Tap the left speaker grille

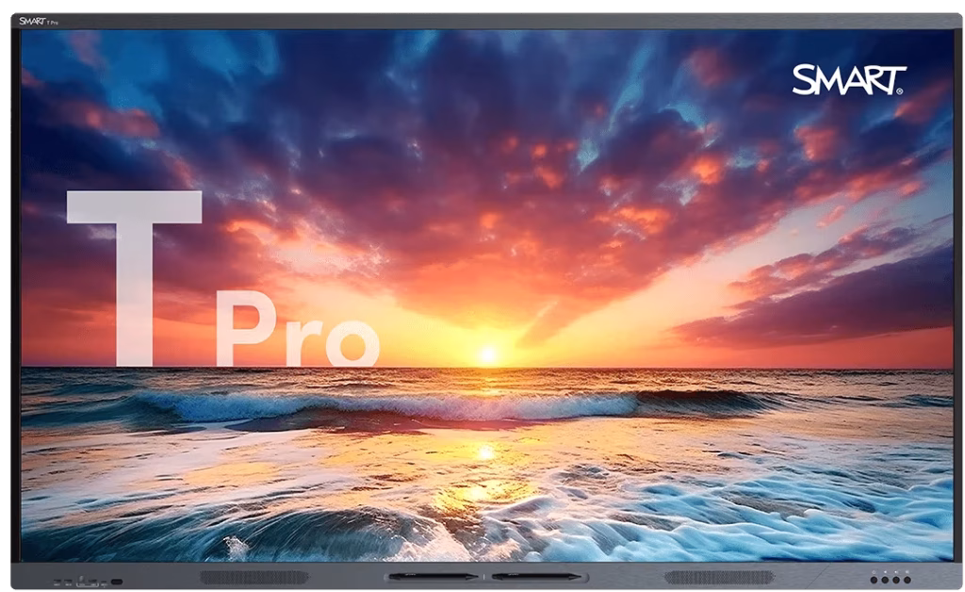[254, 577]
